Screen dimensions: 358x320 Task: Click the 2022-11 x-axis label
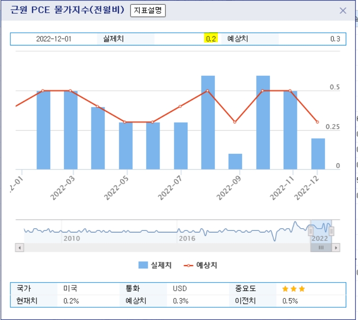point(281,188)
